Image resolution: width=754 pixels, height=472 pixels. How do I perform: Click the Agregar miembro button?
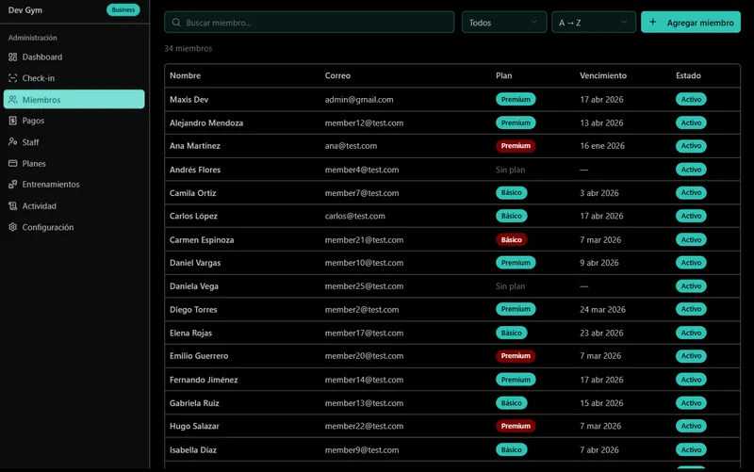coord(691,22)
